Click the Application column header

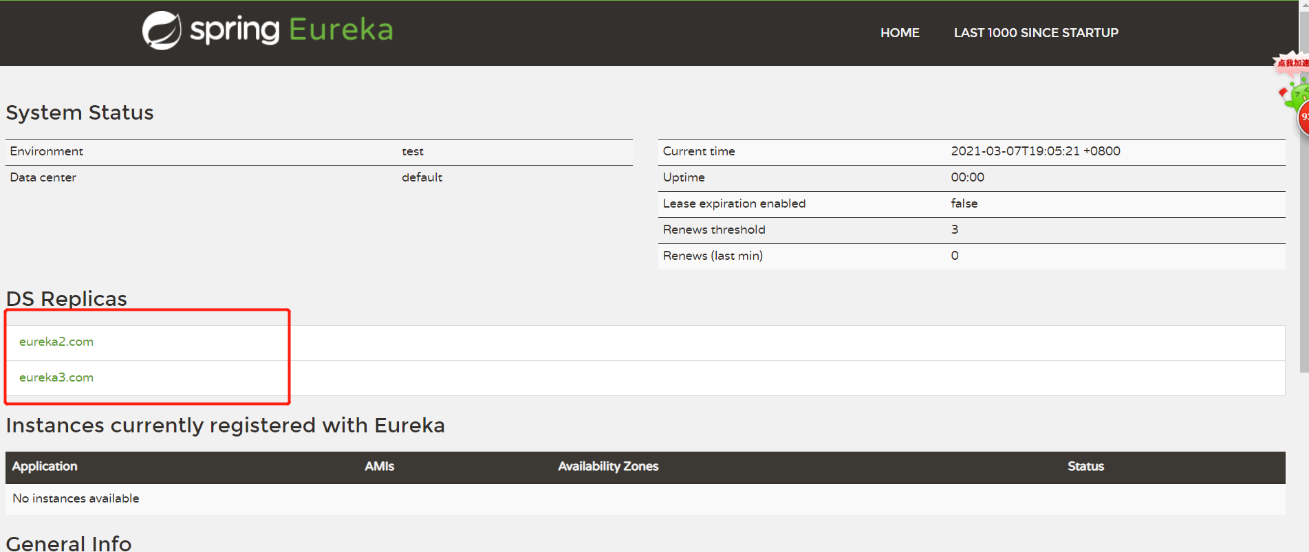[x=45, y=466]
